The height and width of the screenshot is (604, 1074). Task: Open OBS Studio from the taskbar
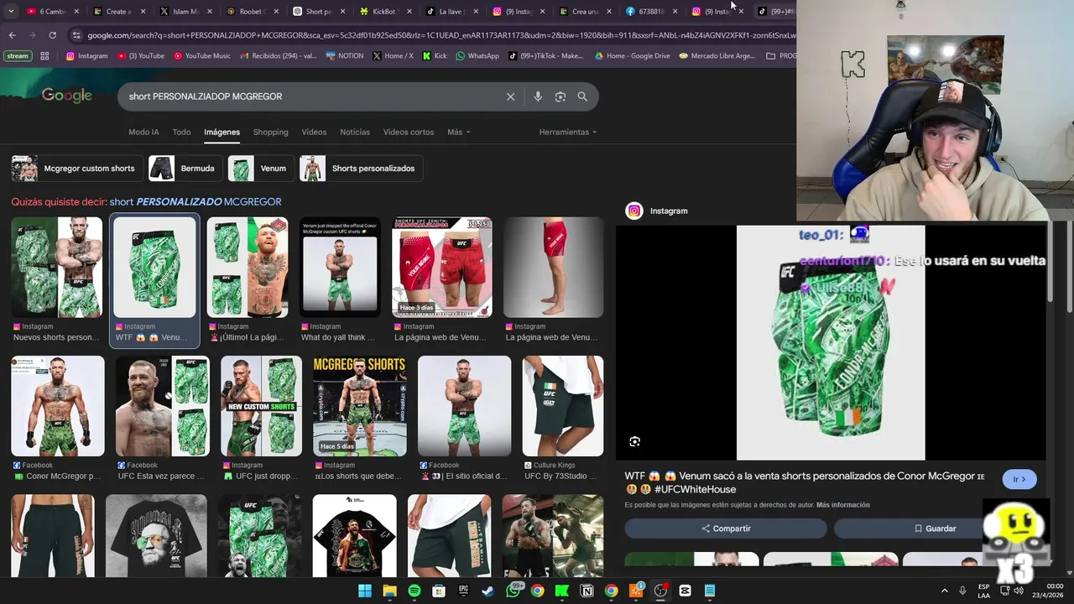point(660,591)
